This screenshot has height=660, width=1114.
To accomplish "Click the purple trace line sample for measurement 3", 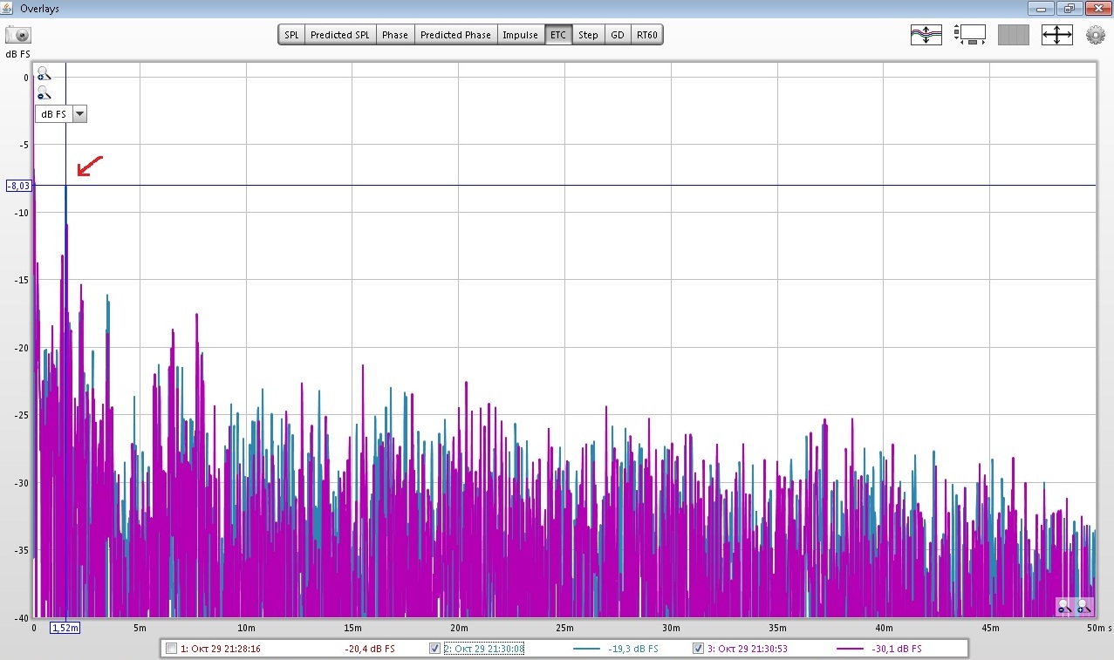I will point(851,649).
